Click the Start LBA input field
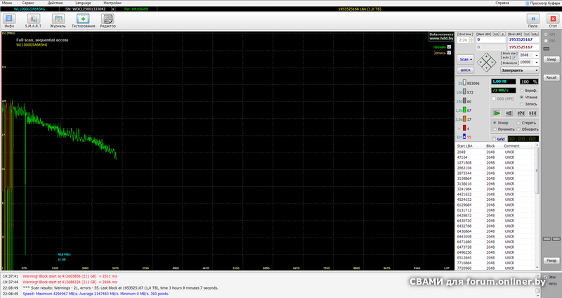The width and height of the screenshot is (562, 298). (490, 40)
